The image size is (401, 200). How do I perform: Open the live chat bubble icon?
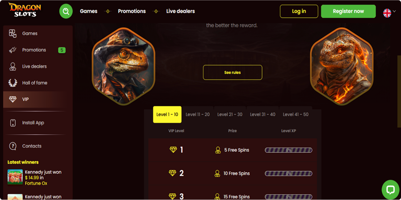[x=391, y=190]
